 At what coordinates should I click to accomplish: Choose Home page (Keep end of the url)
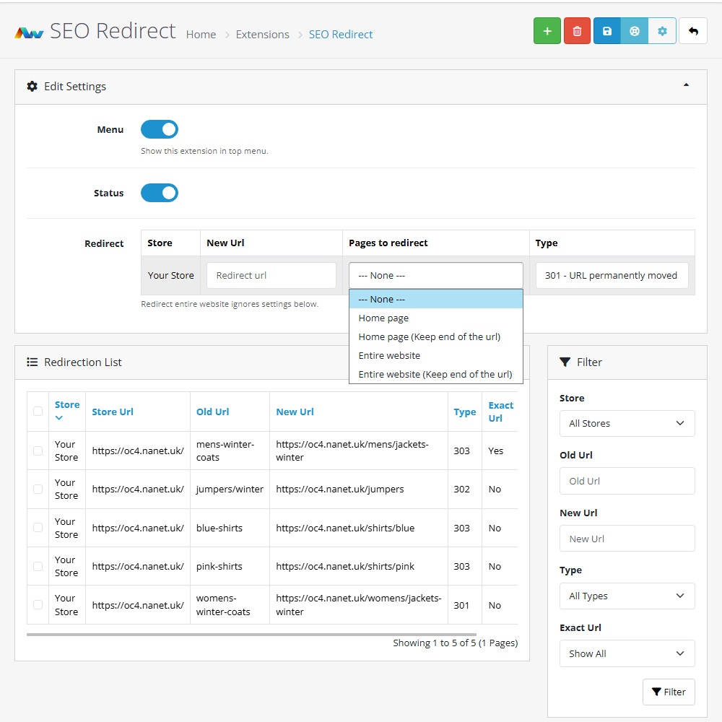(x=429, y=336)
